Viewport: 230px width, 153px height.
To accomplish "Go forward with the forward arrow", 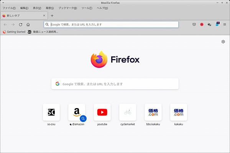I will click(13, 25).
